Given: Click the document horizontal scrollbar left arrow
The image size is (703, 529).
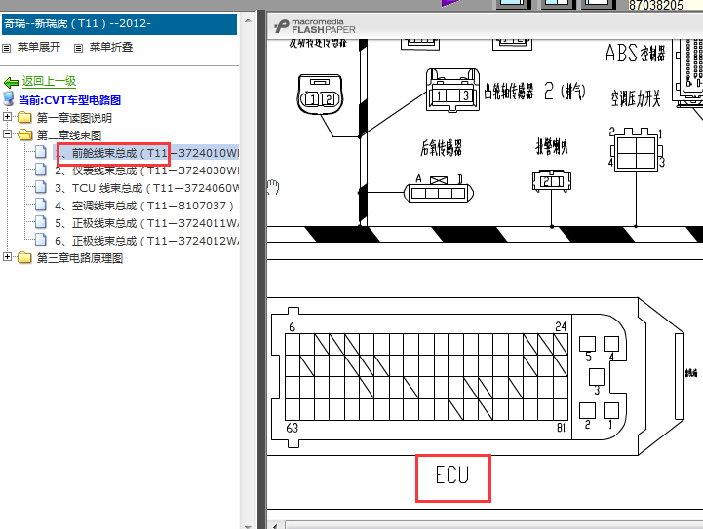Looking at the screenshot, I should pos(275,525).
